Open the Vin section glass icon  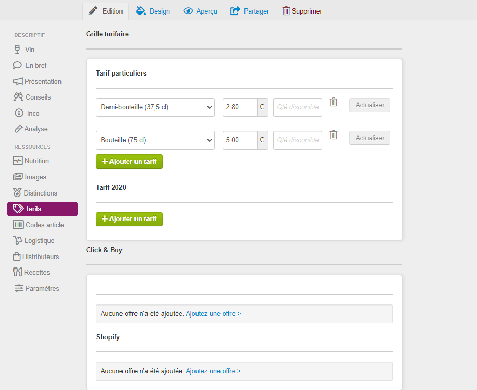[x=17, y=50]
